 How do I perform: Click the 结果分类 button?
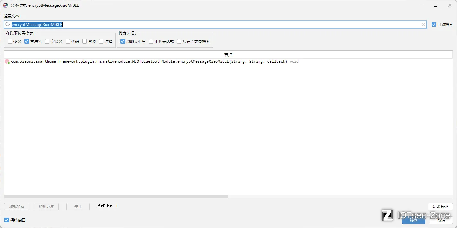(440, 206)
